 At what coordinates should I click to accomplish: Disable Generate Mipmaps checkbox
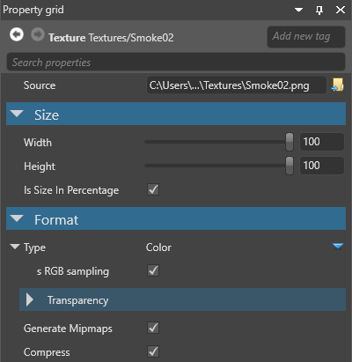point(153,328)
